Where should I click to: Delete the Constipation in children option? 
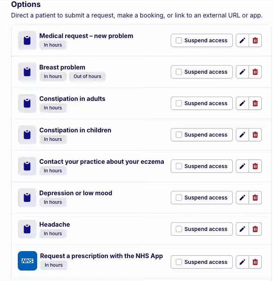tap(255, 135)
